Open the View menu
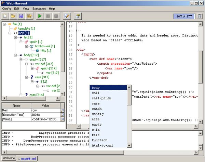Screen dimensions: 205x162 pyautogui.click(x=26, y=9)
